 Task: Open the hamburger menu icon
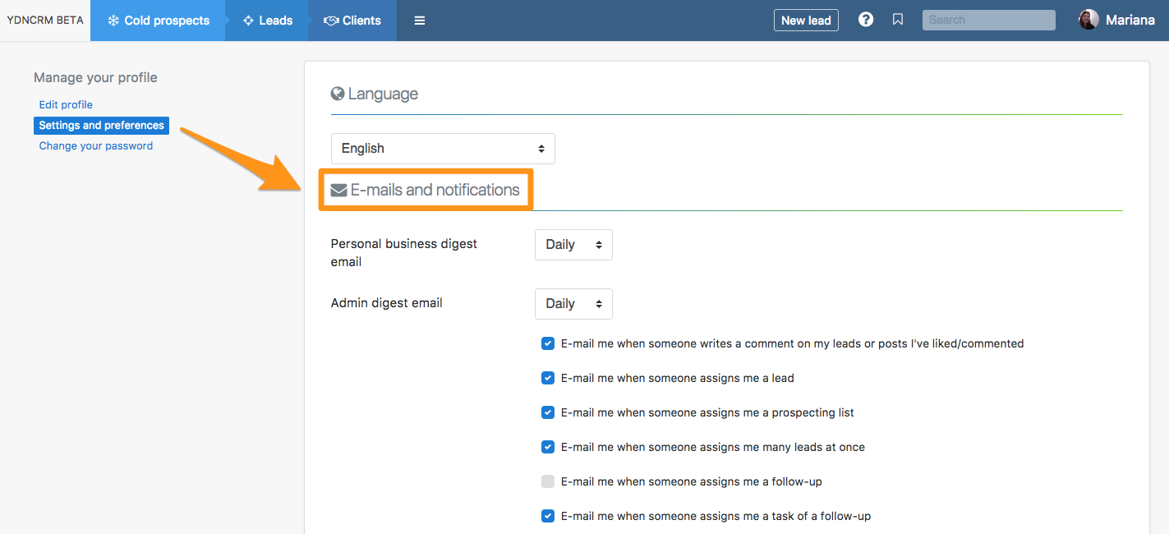(x=420, y=21)
